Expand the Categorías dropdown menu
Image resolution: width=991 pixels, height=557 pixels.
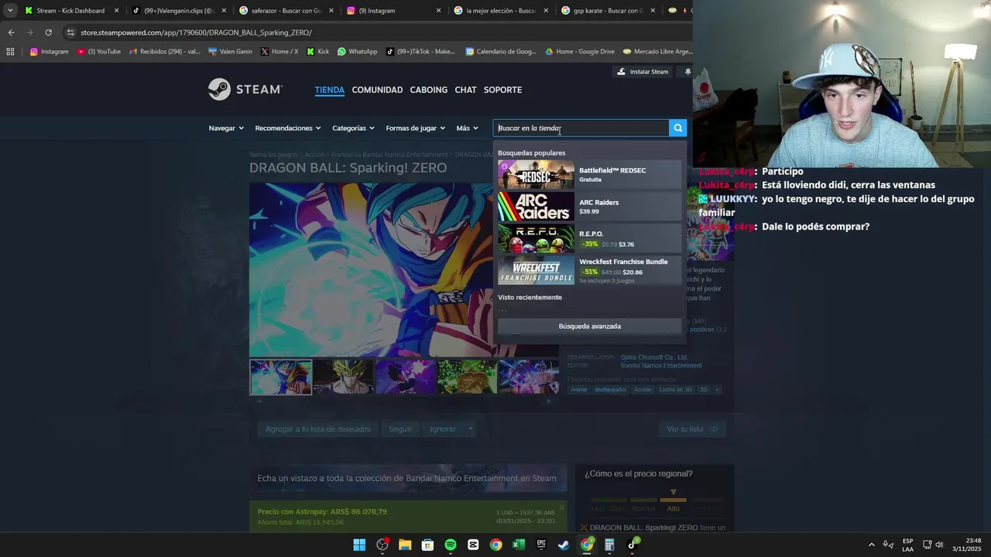pos(353,128)
